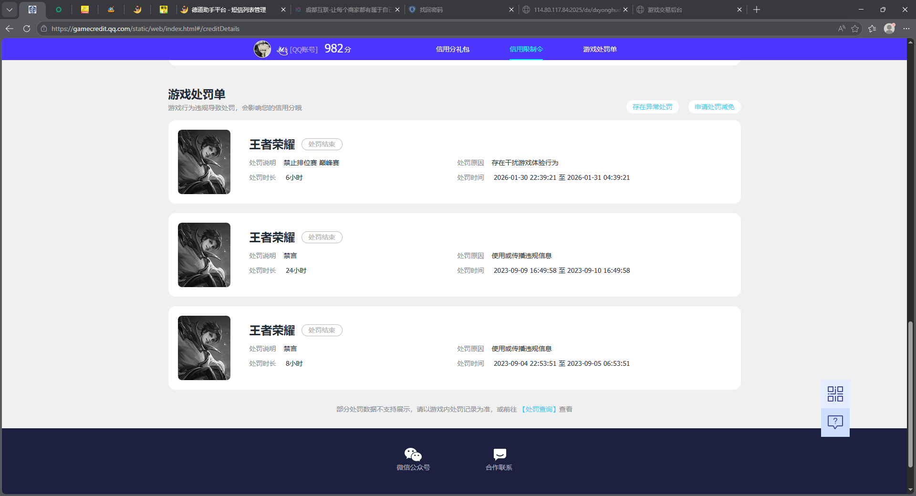Click 处罚结束 badge on the 24小时 penalty
Image resolution: width=916 pixels, height=496 pixels.
click(x=322, y=237)
